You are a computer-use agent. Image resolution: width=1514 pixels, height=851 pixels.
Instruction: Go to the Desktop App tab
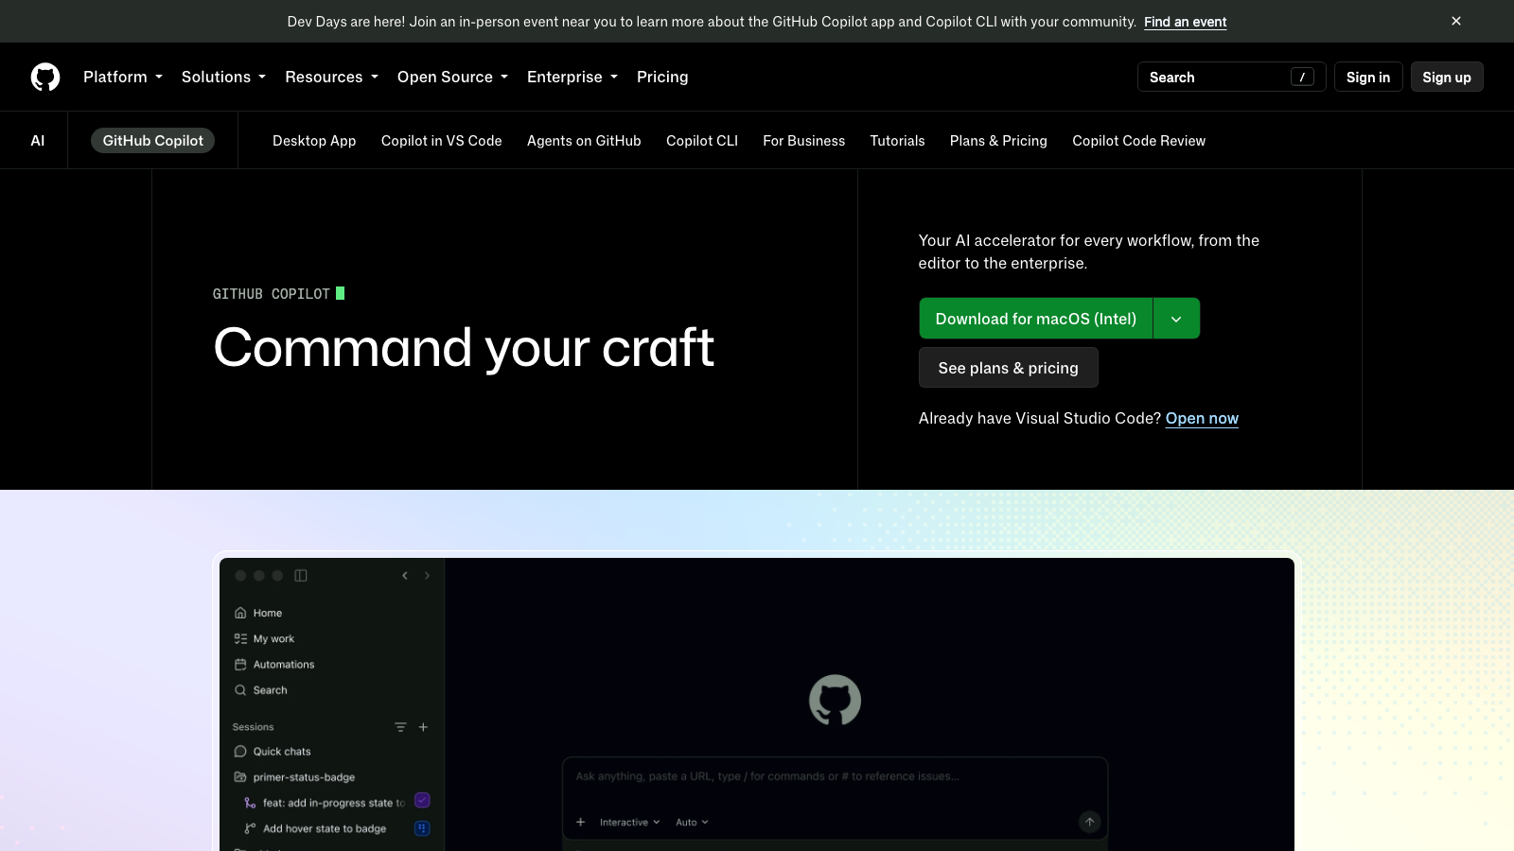[x=314, y=140]
